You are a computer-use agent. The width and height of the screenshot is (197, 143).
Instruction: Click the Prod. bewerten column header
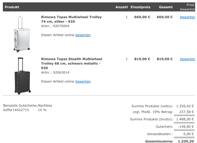tap(187, 7)
